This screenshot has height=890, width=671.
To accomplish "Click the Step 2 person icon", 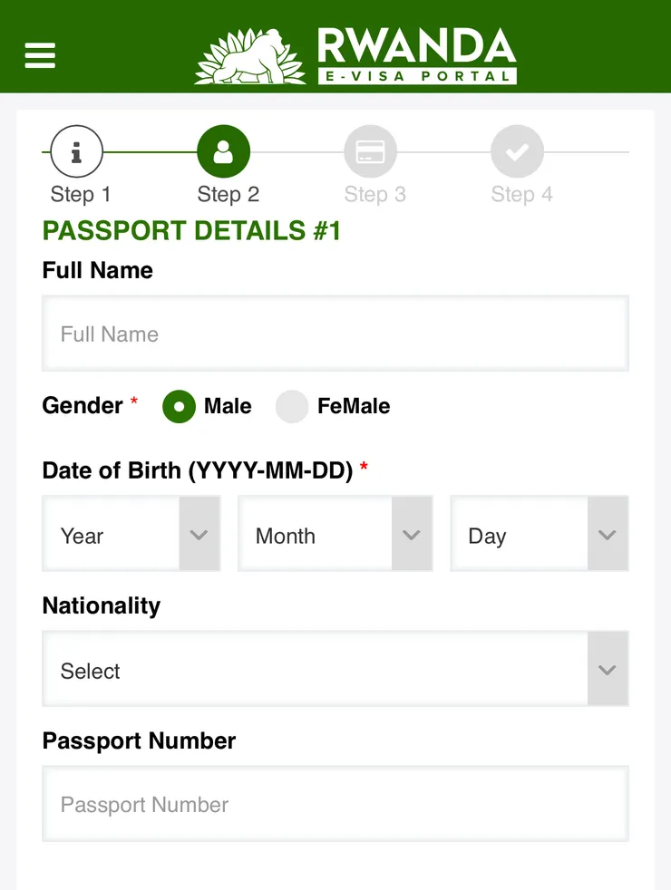I will (x=223, y=151).
